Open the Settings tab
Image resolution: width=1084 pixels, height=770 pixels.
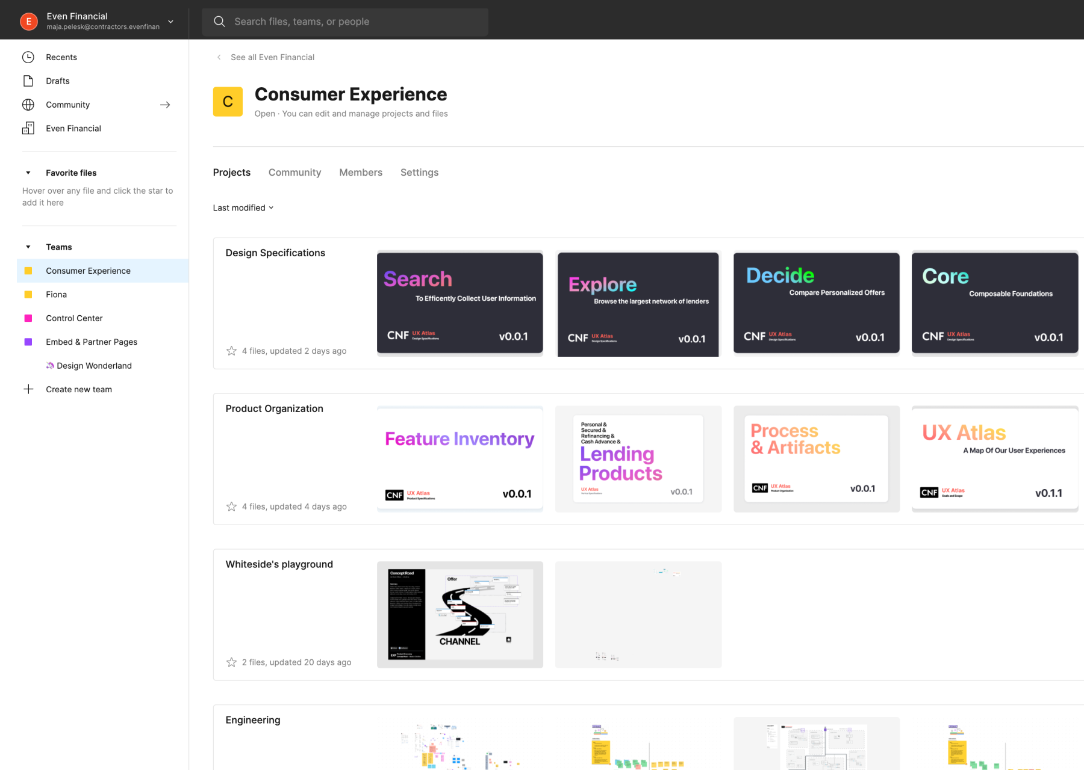click(x=419, y=173)
